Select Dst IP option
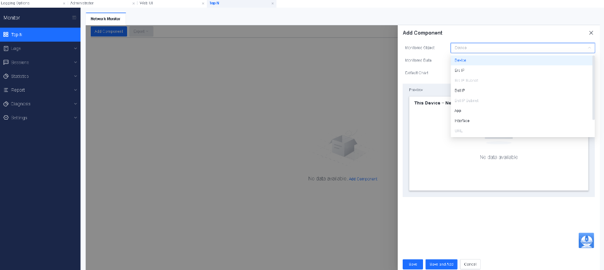Screen dimensions: 604x270 click(521, 91)
